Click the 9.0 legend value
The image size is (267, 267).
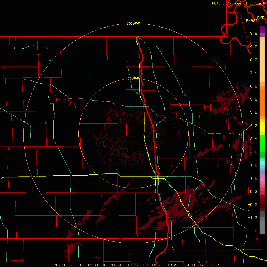coord(254,47)
